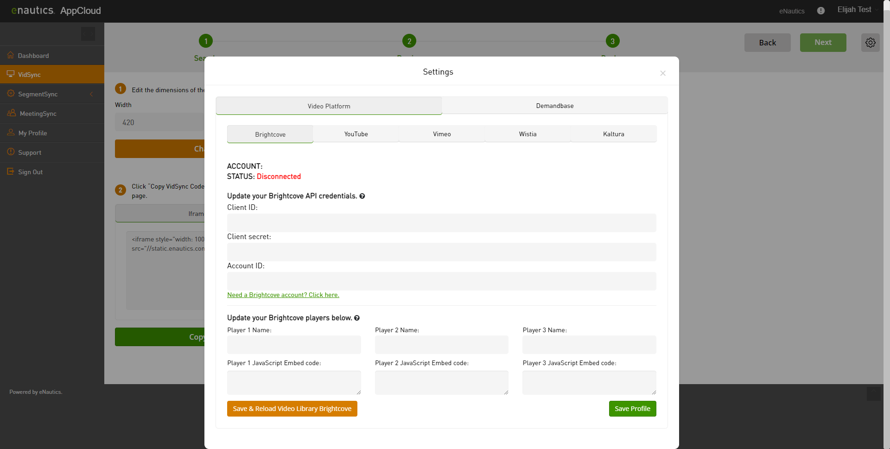
Task: Click the Support exclamation icon
Action: [x=11, y=152]
